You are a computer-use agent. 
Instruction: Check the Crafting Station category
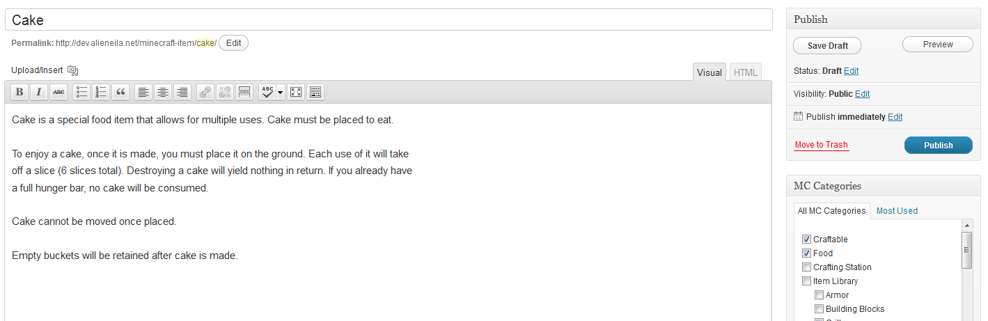tap(806, 267)
